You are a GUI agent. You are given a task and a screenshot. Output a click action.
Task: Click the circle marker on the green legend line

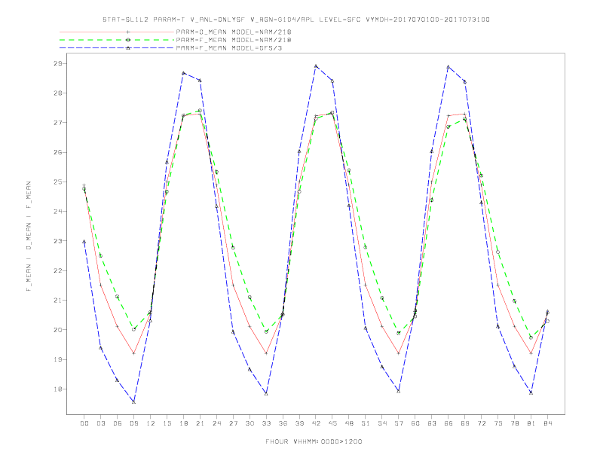point(128,40)
